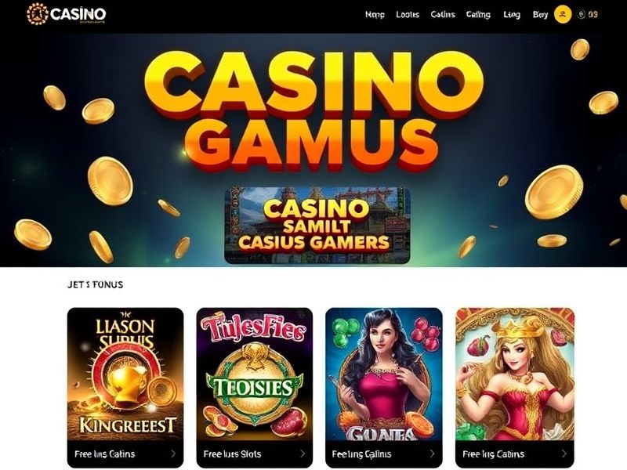
Task: Open the TiulesFies Teoisies slot thumbnail
Action: tap(254, 374)
